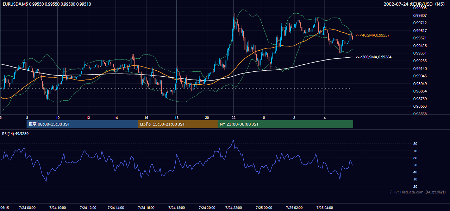Click price level 0.99331 on axis
Viewport: 450px width, 211px height.
pyautogui.click(x=420, y=53)
